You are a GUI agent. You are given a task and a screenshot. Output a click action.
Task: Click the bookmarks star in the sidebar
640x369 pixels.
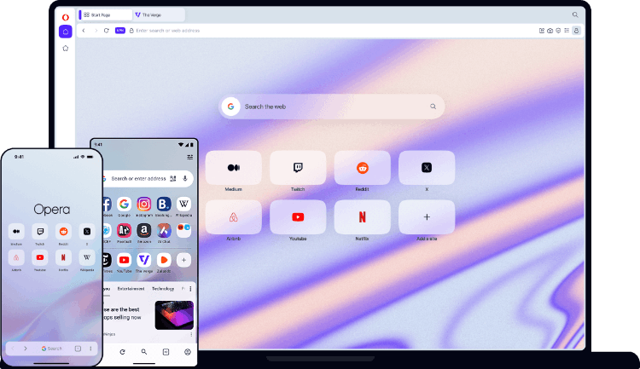(x=66, y=49)
